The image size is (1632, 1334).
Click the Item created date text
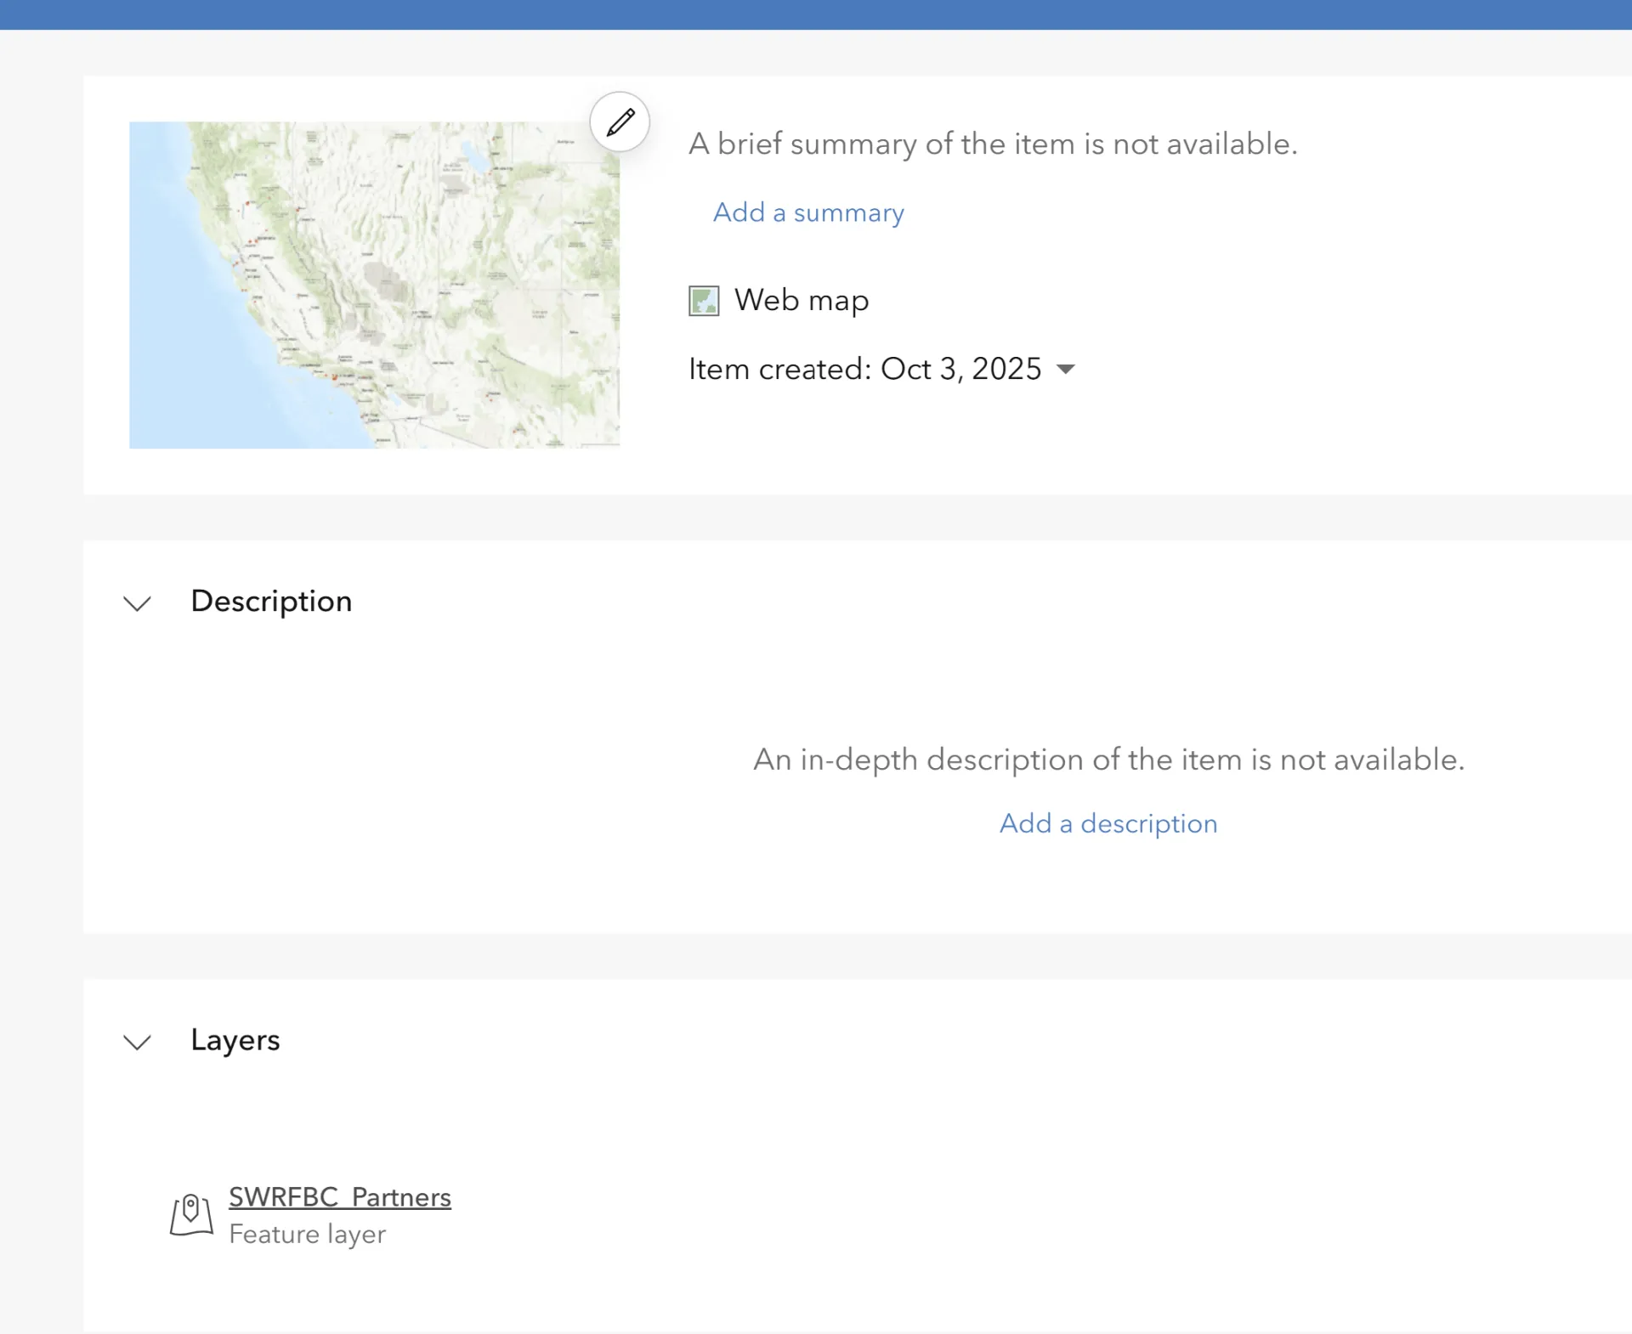point(864,369)
